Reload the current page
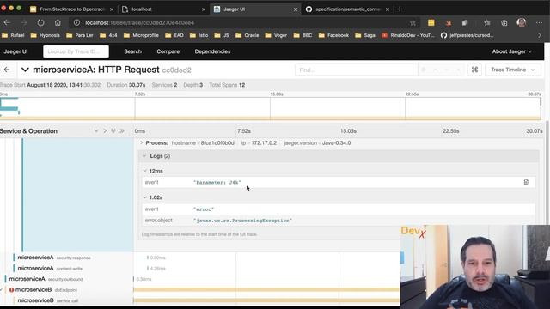Viewport: 550px width, 309px height. coord(40,23)
